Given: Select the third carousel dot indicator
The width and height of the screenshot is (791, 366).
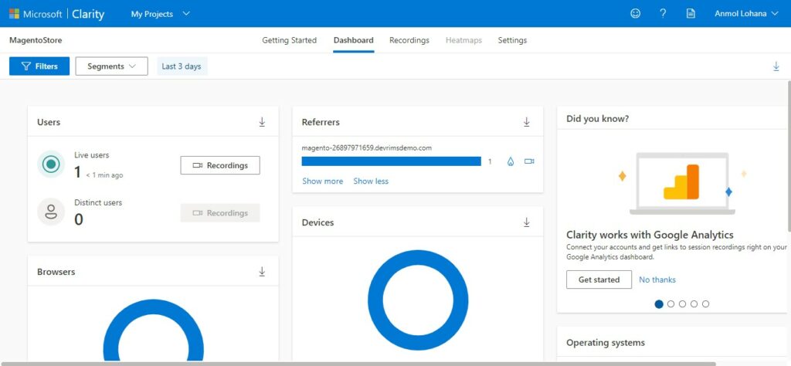Looking at the screenshot, I should pyautogui.click(x=683, y=304).
